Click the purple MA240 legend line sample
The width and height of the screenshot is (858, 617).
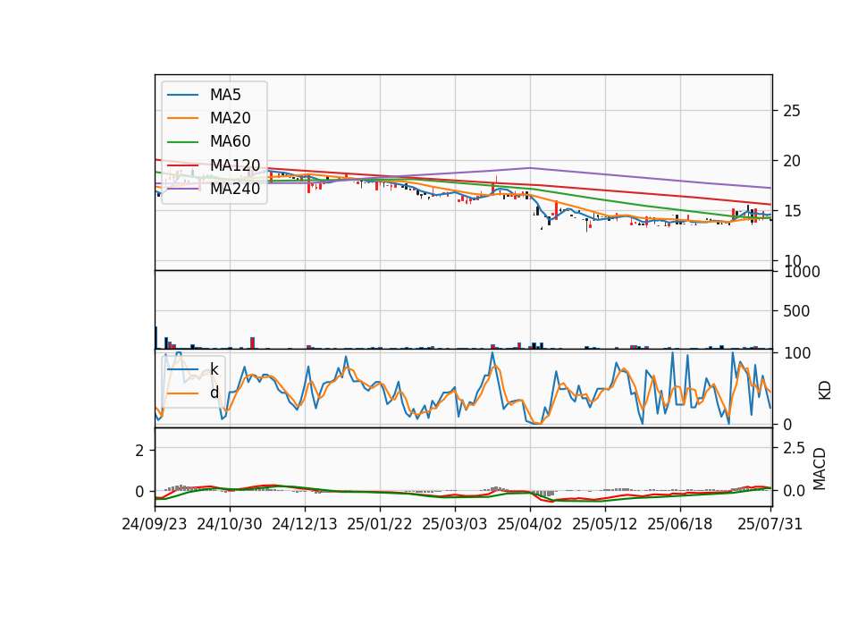(182, 189)
